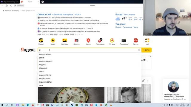Open the Транспорт heading link
The width and height of the screenshot is (191, 107).
coord(120,24)
